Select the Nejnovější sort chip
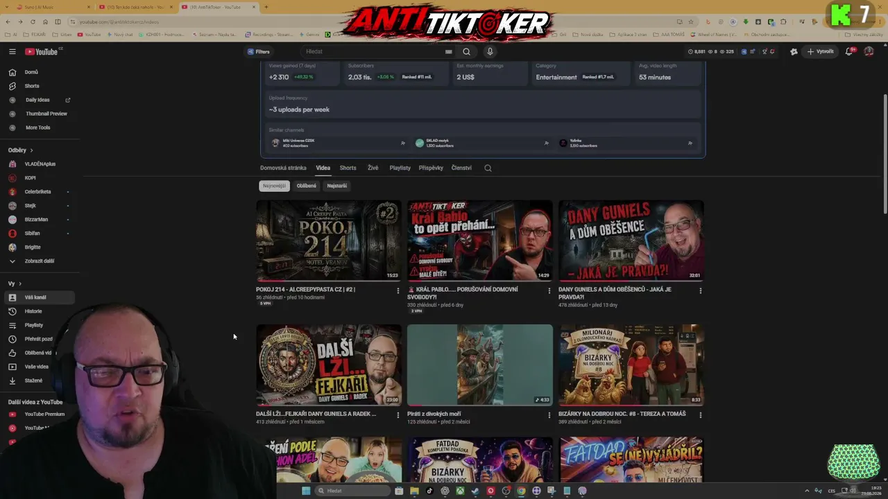 point(274,186)
